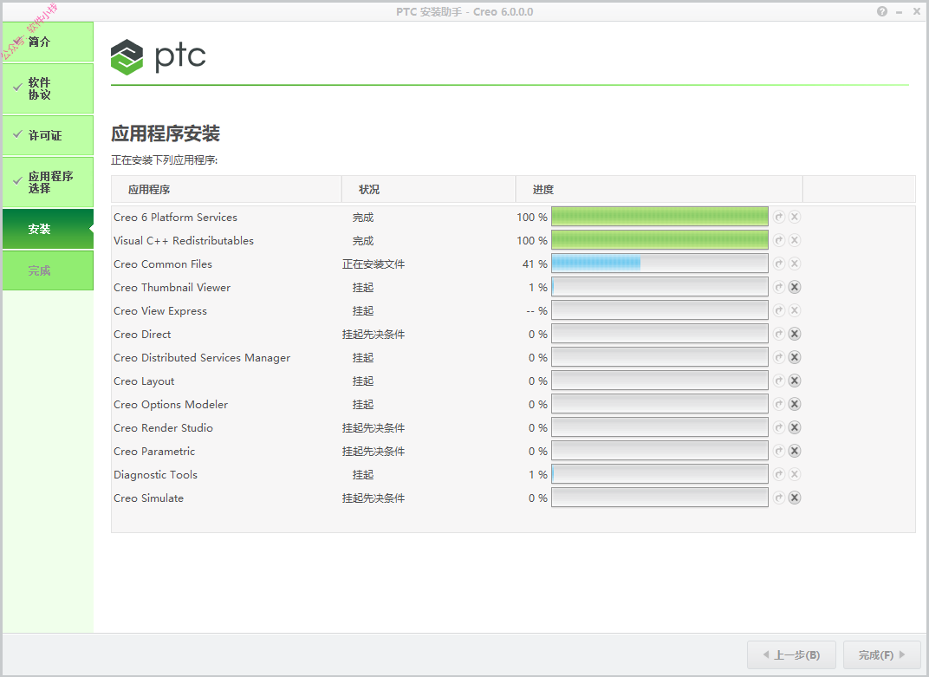The image size is (929, 677).
Task: Click the Creo Simulate progress bar
Action: 659,498
